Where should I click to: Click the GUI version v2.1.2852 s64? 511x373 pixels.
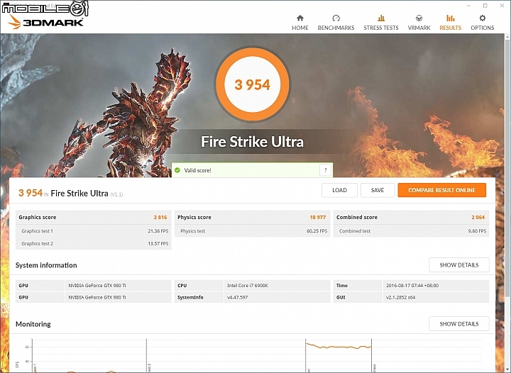pos(400,297)
